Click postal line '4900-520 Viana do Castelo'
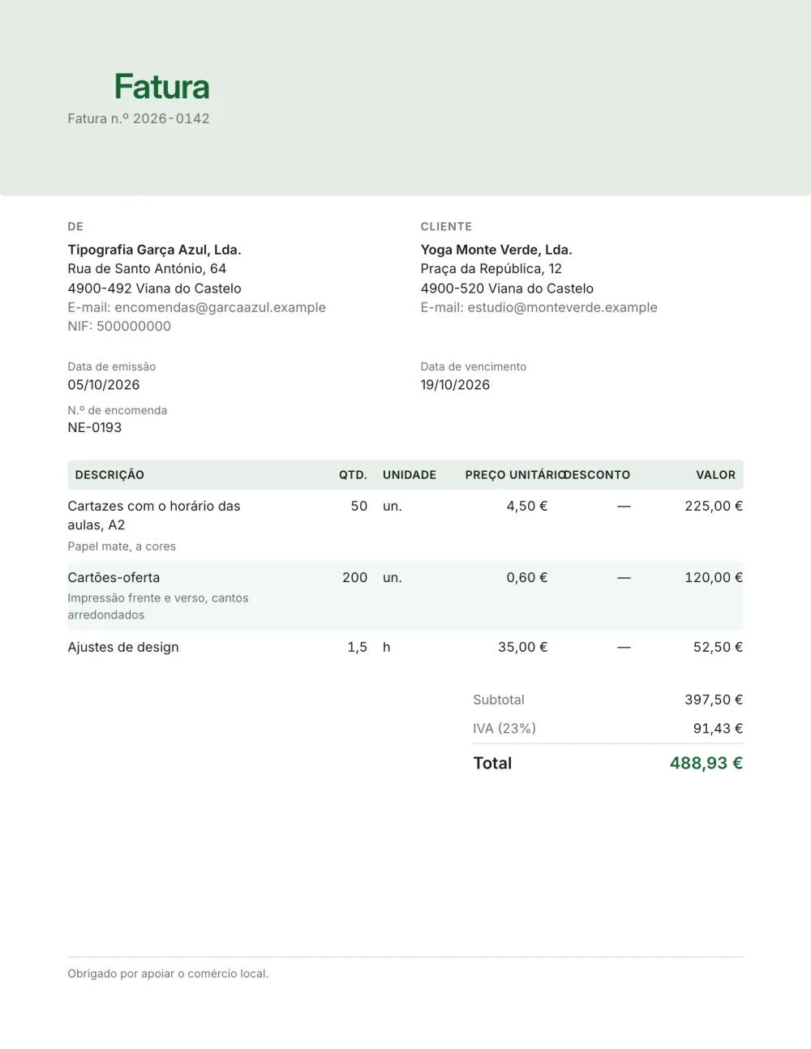The height and width of the screenshot is (1049, 811). (507, 288)
